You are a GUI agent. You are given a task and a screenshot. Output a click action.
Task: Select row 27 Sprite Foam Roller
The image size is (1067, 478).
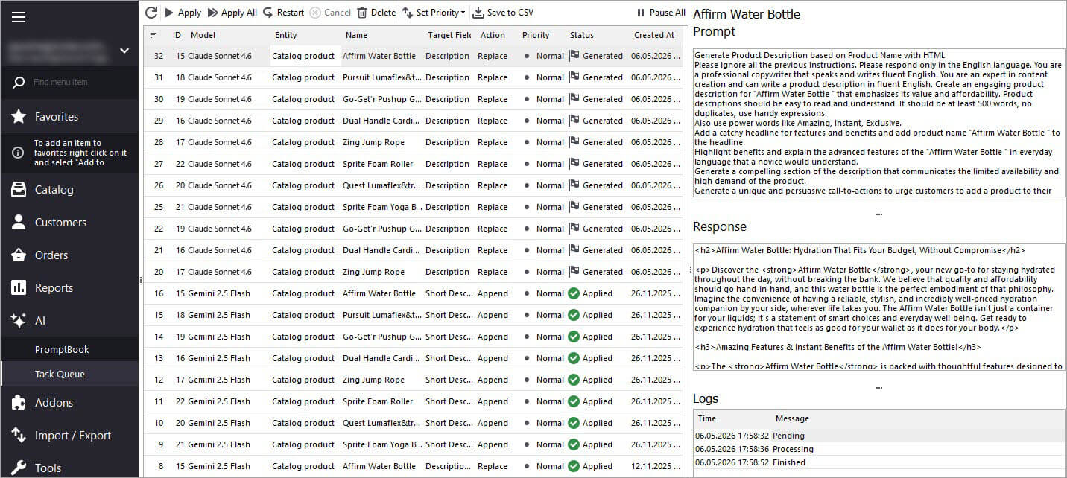pyautogui.click(x=413, y=164)
